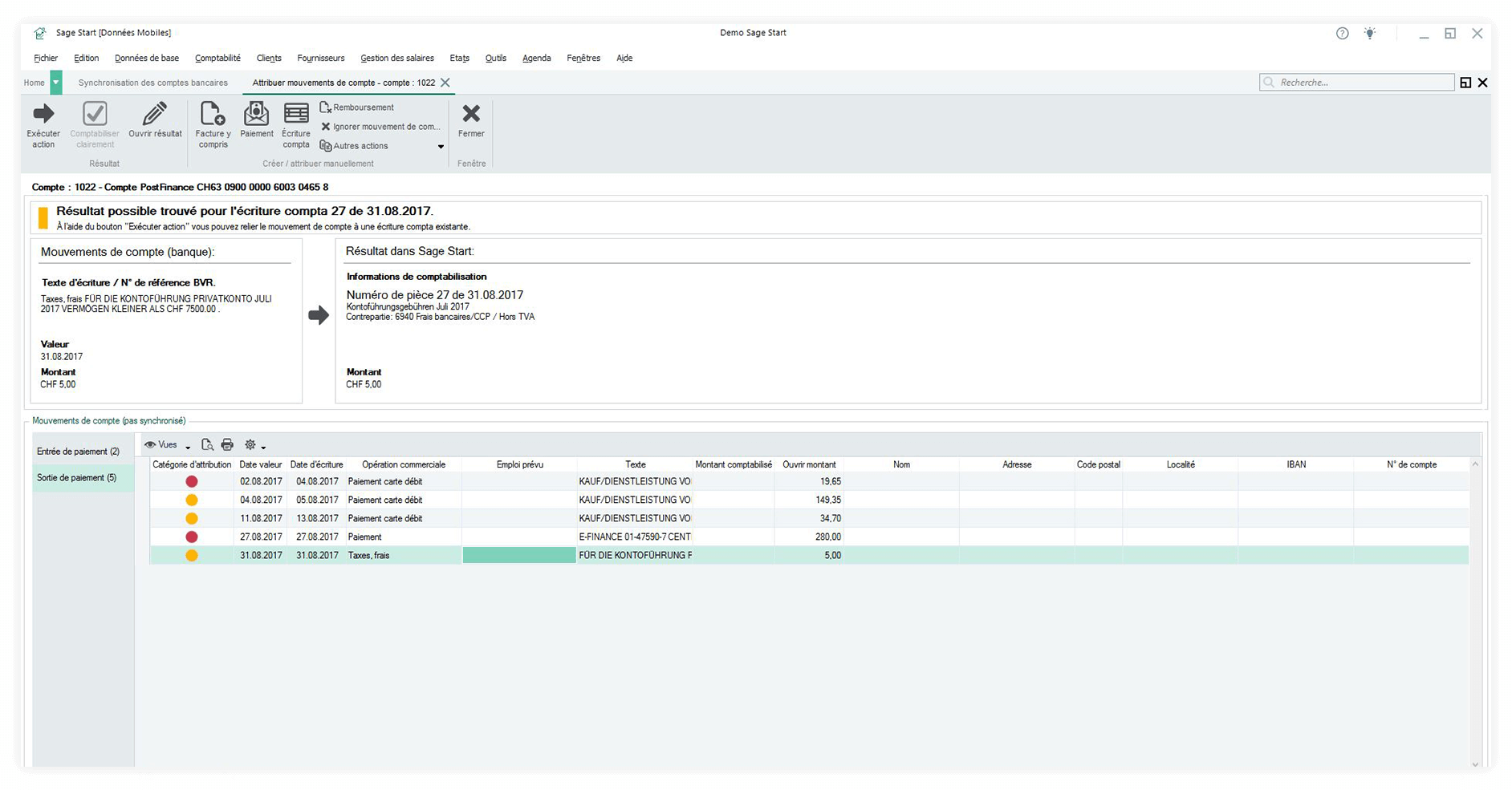Open the Outils menu
Image resolution: width=1512 pixels, height=790 pixels.
coord(496,58)
